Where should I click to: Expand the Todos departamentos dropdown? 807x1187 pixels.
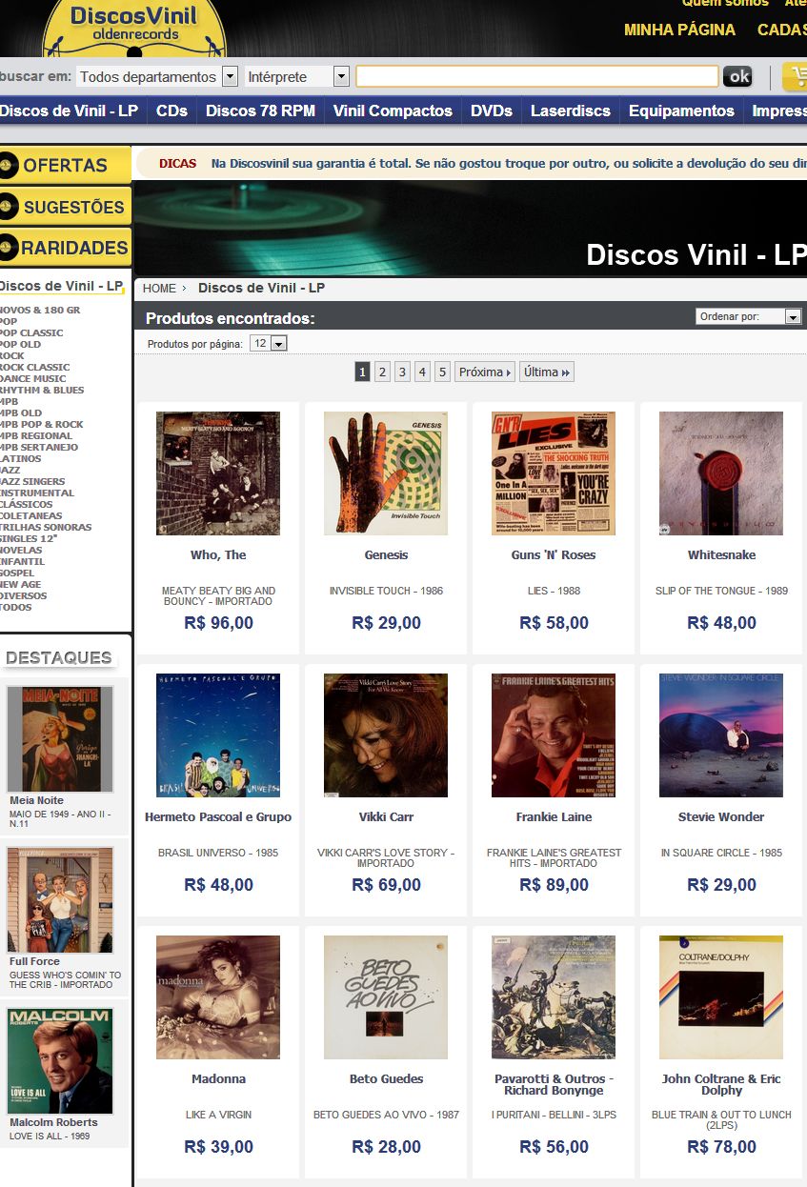(157, 76)
